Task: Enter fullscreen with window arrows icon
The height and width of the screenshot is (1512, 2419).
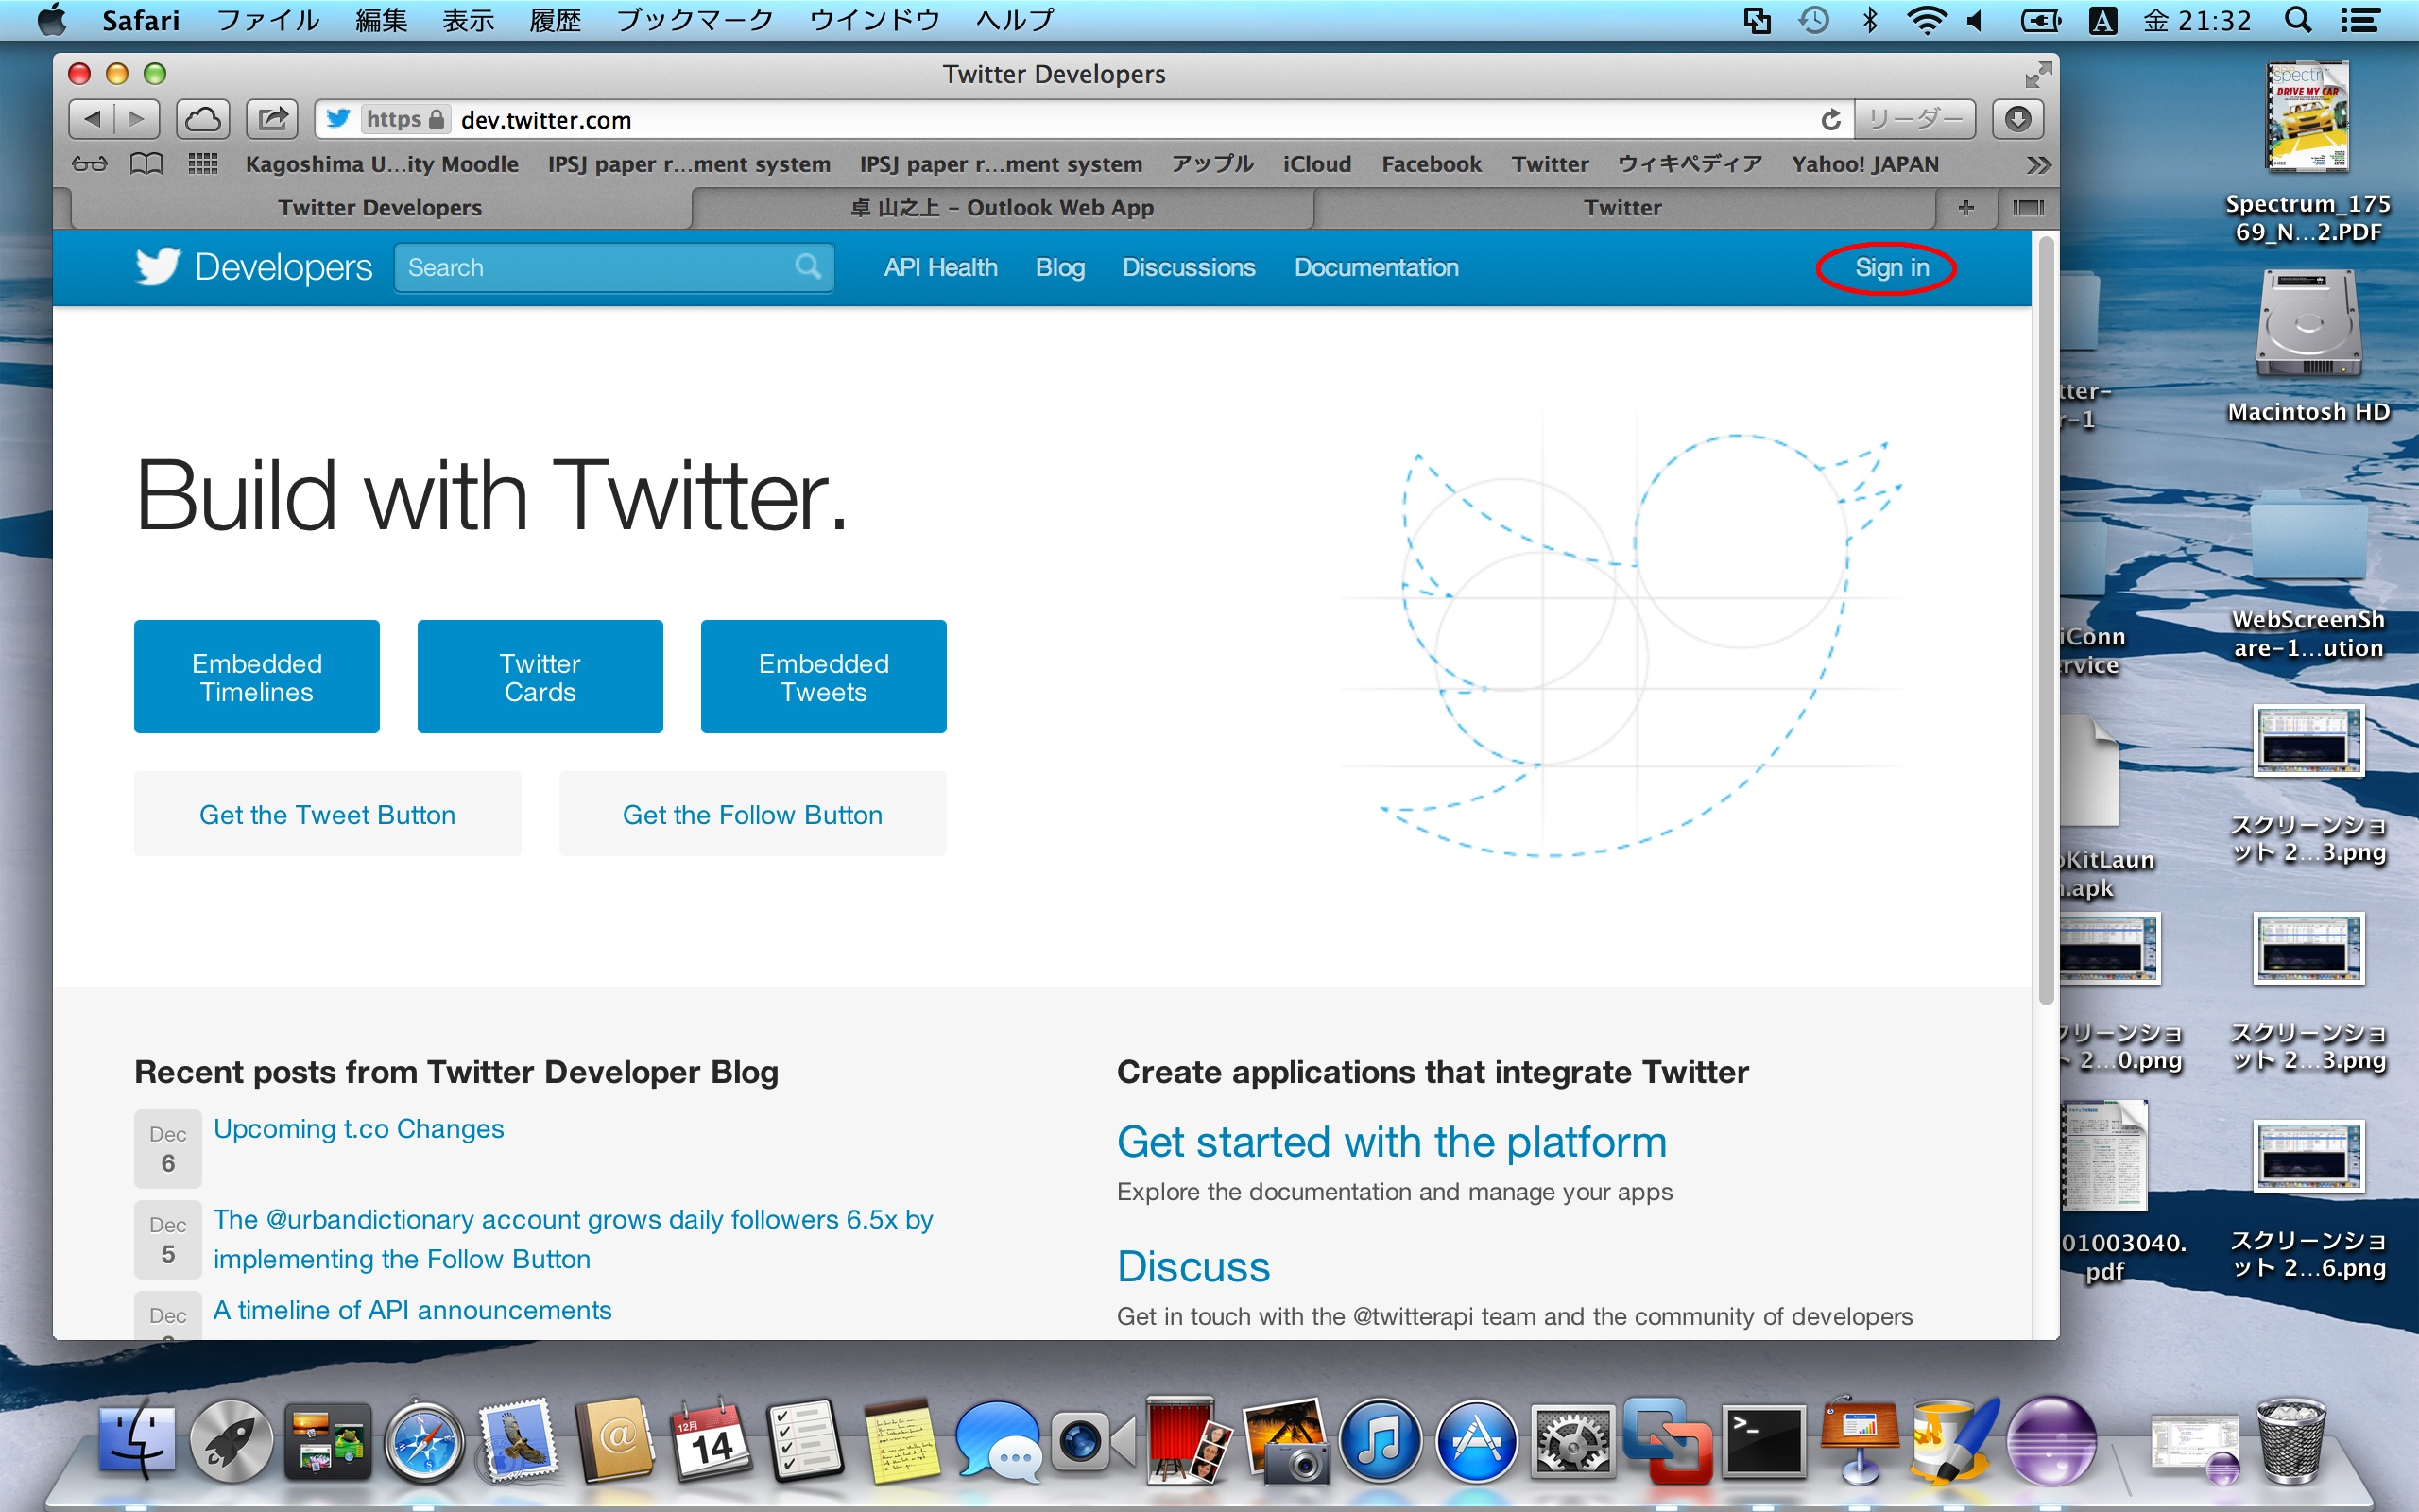Action: [x=2037, y=74]
